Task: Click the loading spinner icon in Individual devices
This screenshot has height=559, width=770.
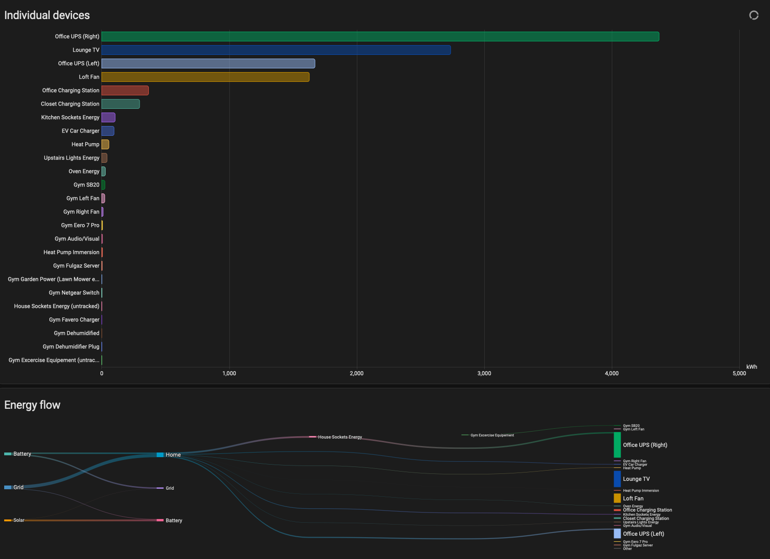Action: pyautogui.click(x=754, y=15)
